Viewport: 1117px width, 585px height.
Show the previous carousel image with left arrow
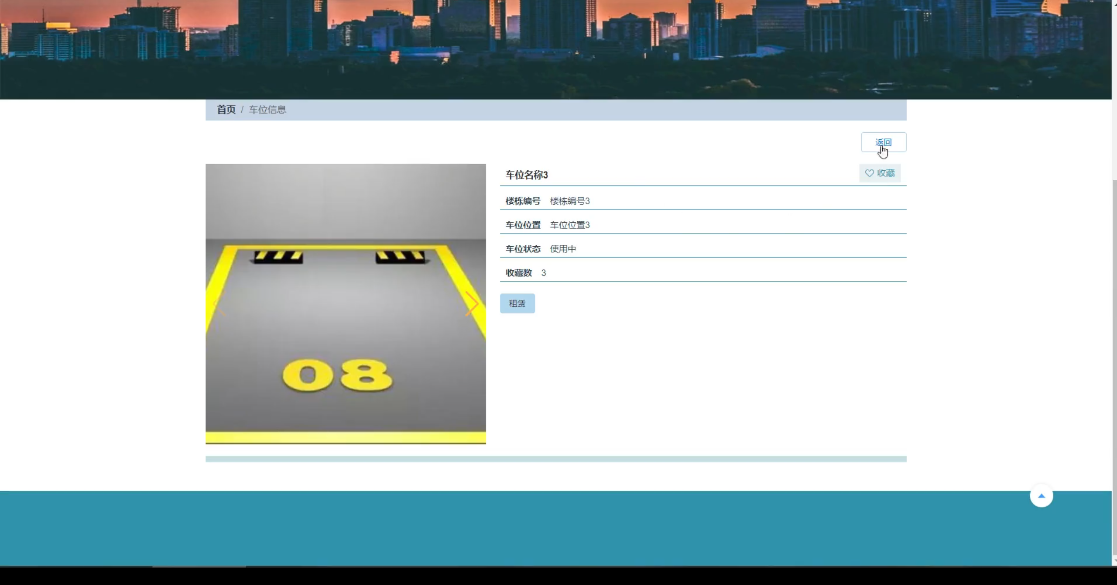pos(219,304)
